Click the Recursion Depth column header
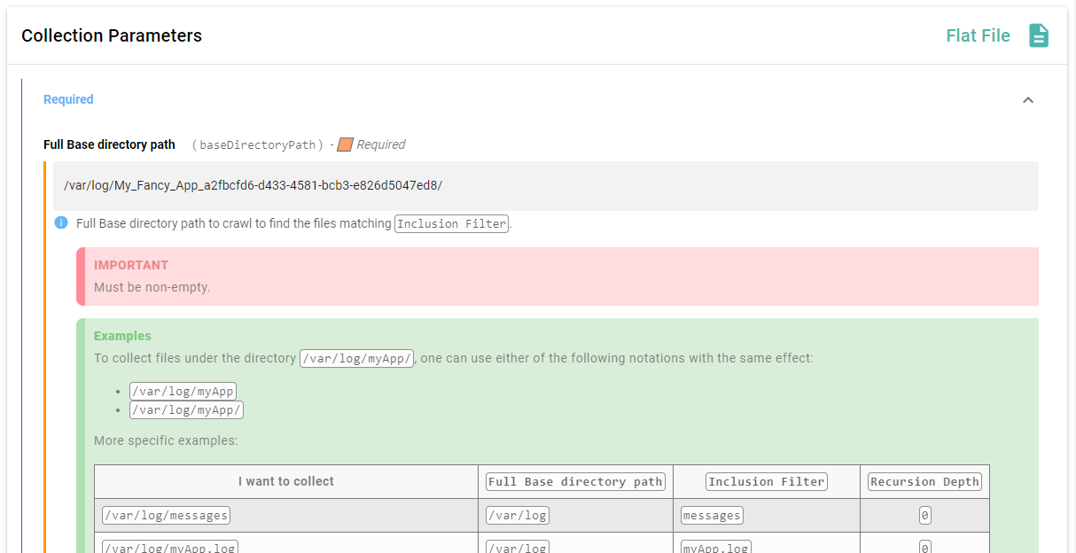 click(x=924, y=480)
